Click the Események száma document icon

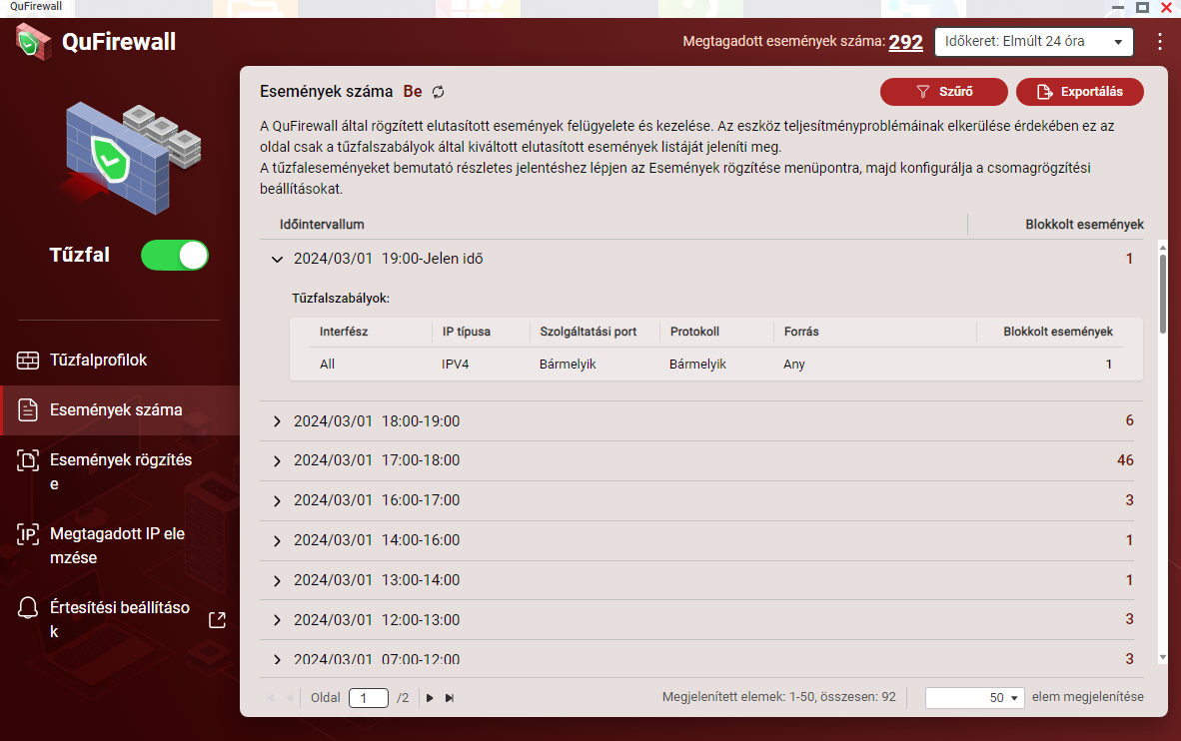coord(28,409)
